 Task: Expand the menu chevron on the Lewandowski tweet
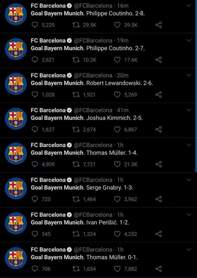click(x=189, y=75)
